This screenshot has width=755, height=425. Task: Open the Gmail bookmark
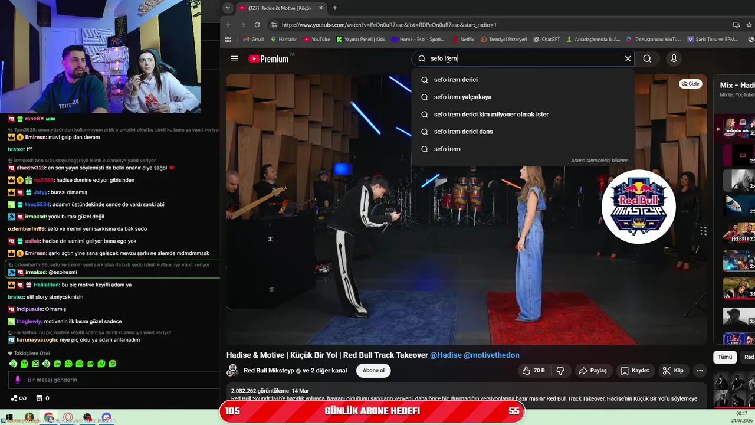tap(253, 40)
